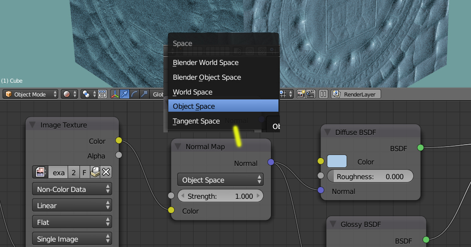Toggle fake user F button
Screen dimensions: 471x247
[x=84, y=172]
